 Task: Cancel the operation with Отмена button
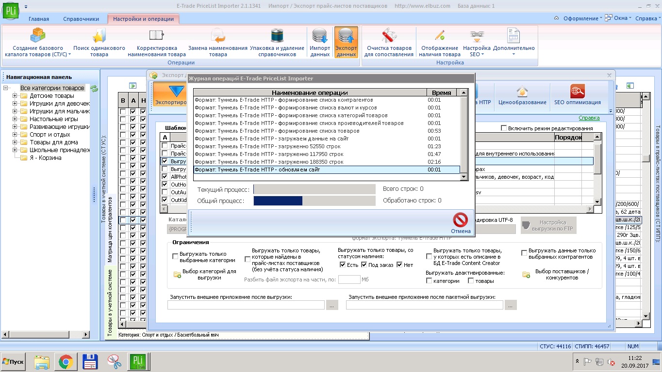click(460, 223)
